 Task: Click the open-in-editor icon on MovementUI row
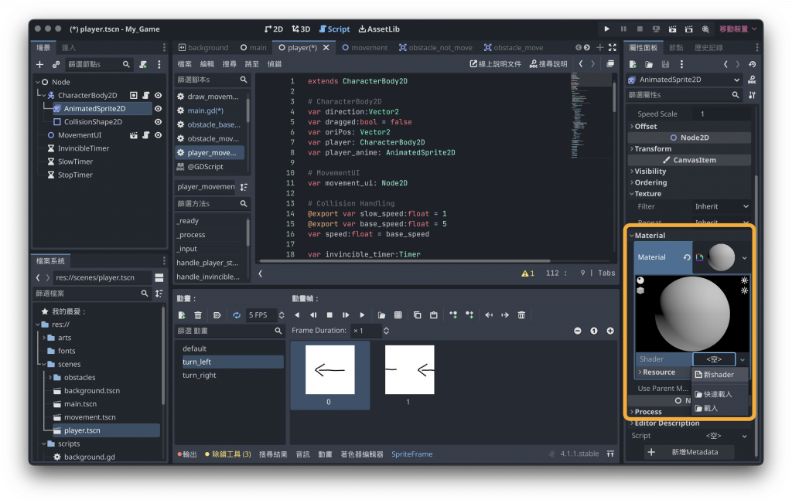133,134
